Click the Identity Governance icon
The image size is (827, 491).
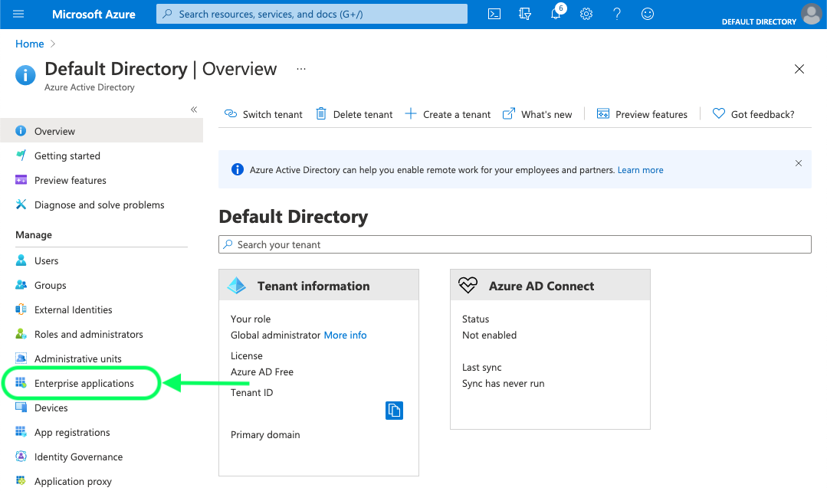pos(21,457)
